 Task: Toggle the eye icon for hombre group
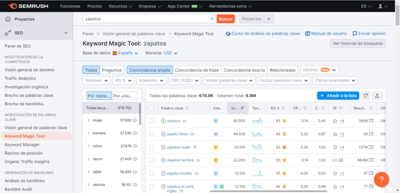[x=135, y=133]
